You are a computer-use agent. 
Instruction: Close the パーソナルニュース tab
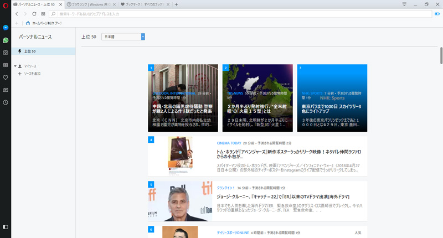click(60, 4)
